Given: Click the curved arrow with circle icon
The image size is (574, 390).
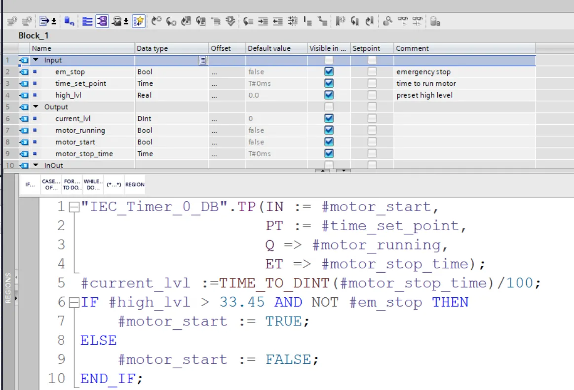Looking at the screenshot, I should point(156,21).
